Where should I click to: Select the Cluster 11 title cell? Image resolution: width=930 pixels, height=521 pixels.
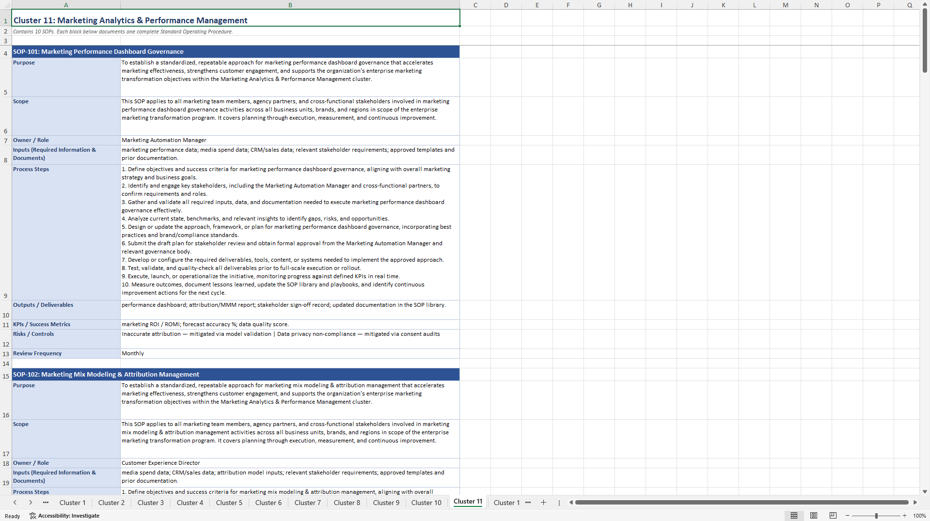pos(236,18)
